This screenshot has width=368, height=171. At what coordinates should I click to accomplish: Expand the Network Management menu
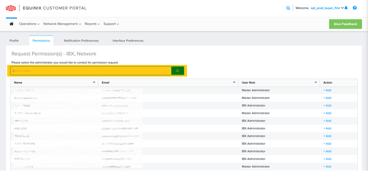(62, 24)
